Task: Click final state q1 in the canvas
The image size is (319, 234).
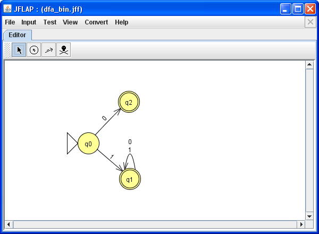Action: [129, 180]
